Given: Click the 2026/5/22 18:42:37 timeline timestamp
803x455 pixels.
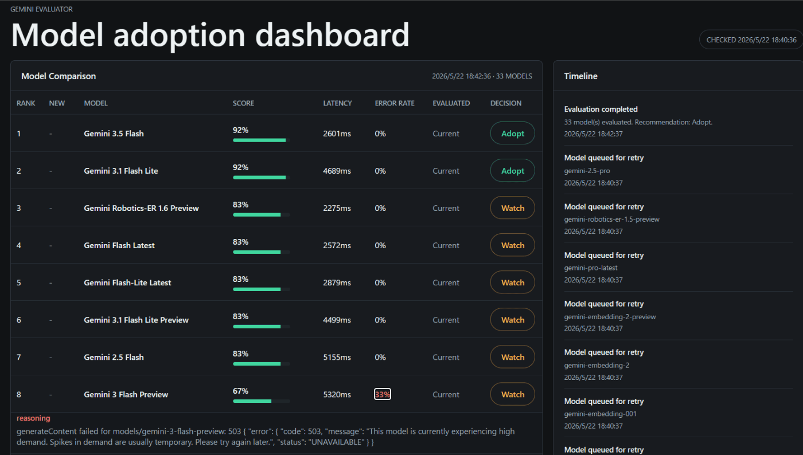Looking at the screenshot, I should pyautogui.click(x=593, y=134).
